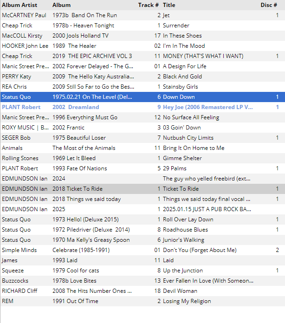
Task: Click artist Simple Minds
Action: 19,250
